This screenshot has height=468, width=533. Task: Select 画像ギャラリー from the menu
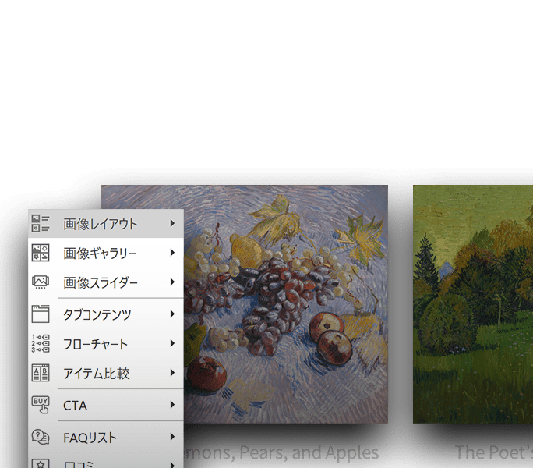106,253
